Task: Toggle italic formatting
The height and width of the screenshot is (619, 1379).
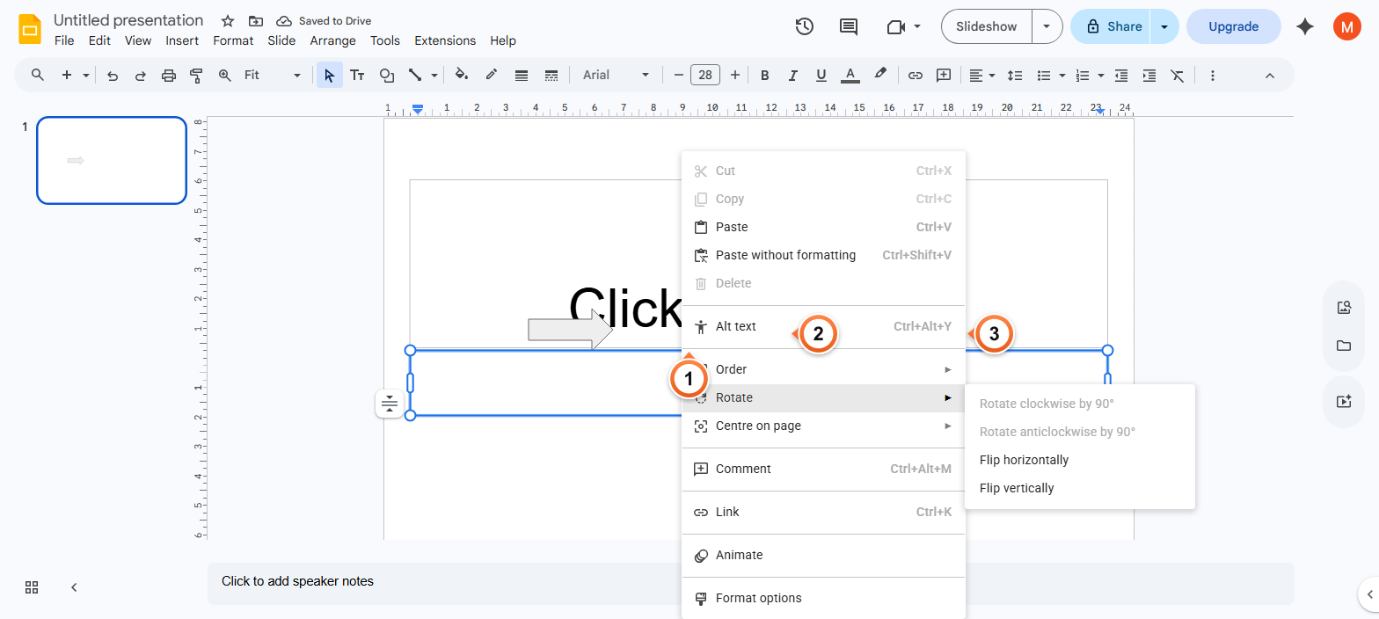Action: [x=793, y=76]
